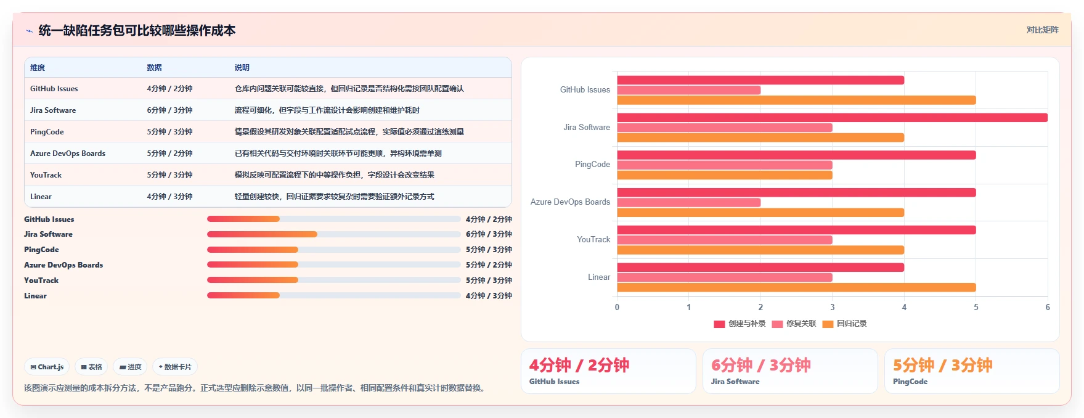Click the 进度 chip
This screenshot has height=418, width=1084.
click(130, 367)
